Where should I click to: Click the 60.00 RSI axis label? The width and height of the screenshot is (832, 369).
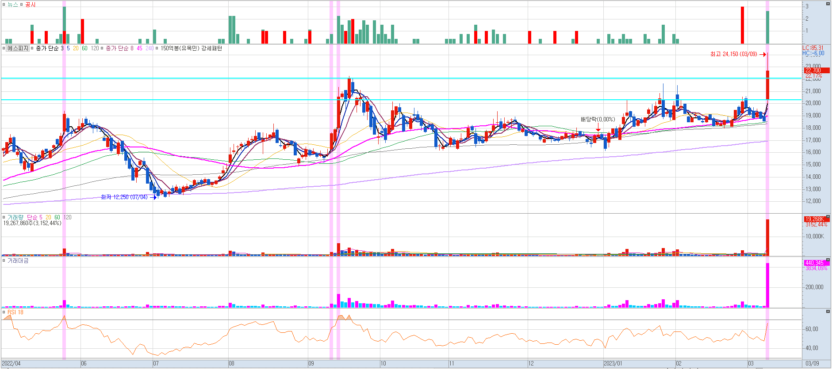click(x=812, y=329)
